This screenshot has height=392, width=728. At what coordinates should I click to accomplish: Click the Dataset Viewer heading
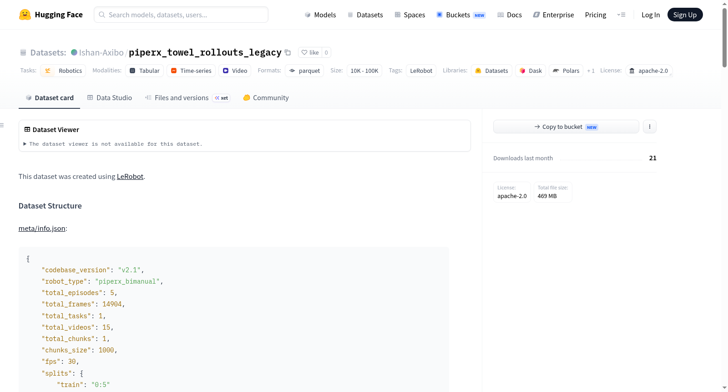56,130
